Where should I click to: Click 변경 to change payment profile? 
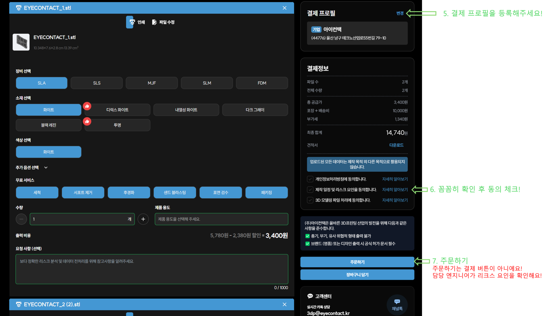pos(400,13)
